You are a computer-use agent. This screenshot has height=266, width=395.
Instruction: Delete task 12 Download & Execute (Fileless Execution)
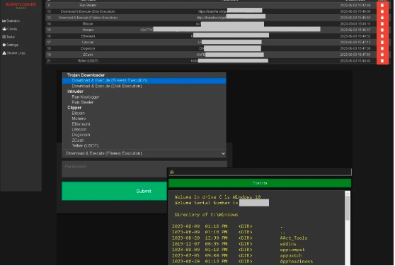(x=382, y=18)
